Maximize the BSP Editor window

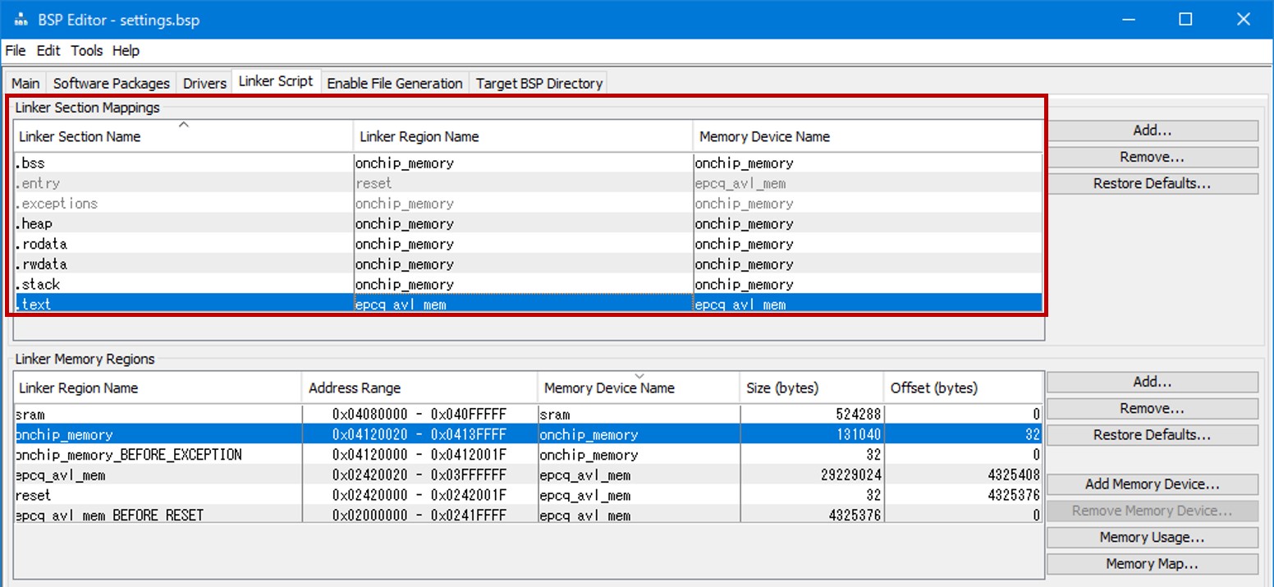[1185, 20]
